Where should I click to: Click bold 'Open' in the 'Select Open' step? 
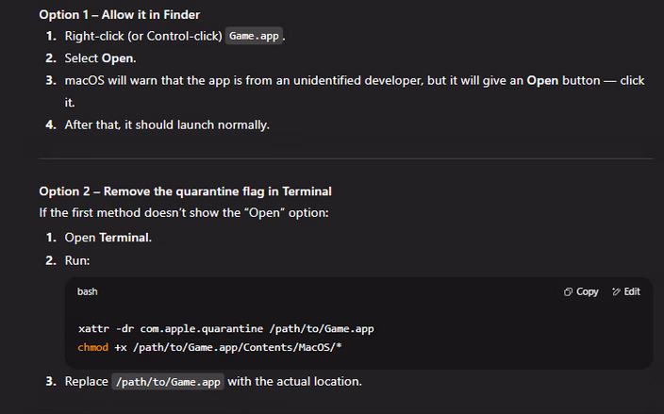click(x=118, y=58)
